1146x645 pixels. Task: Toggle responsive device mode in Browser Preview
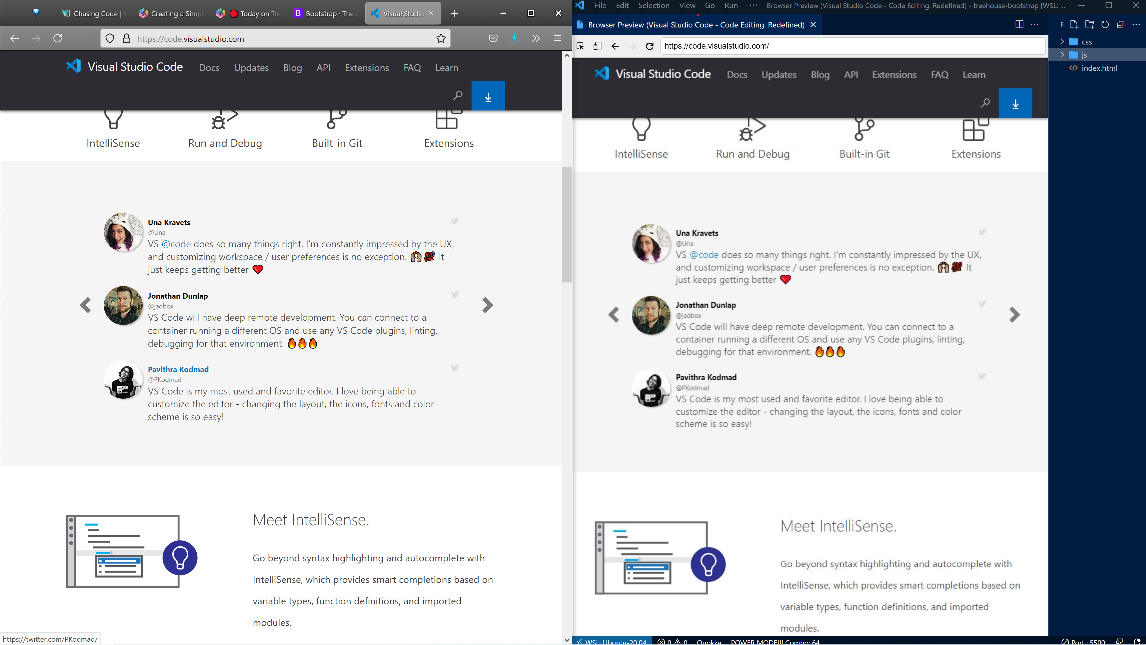597,46
